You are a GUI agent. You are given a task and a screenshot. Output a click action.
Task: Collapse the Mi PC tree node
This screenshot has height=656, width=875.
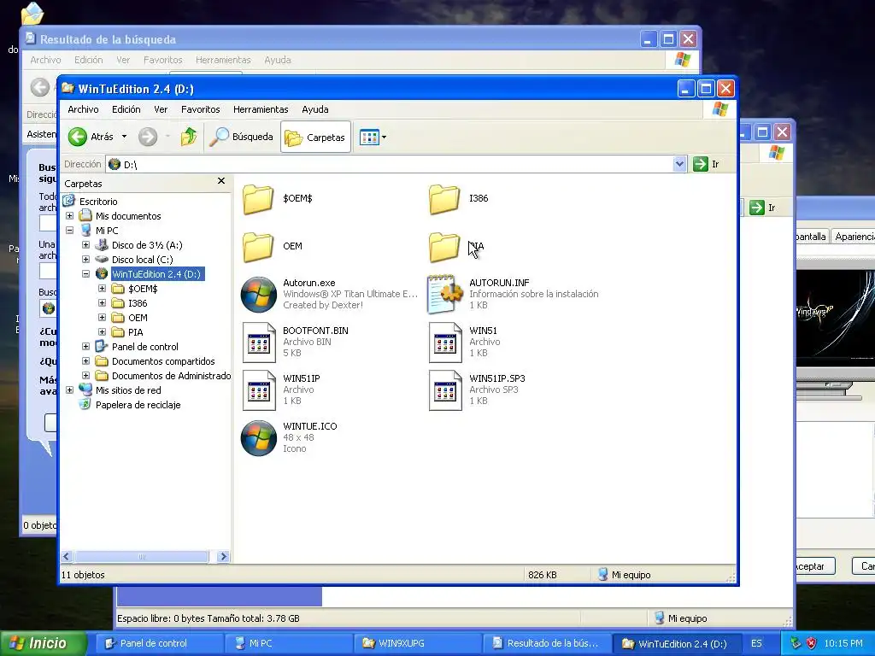pos(70,231)
